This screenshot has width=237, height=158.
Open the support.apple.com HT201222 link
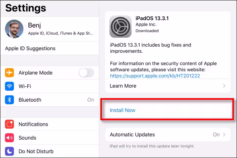click(x=155, y=76)
